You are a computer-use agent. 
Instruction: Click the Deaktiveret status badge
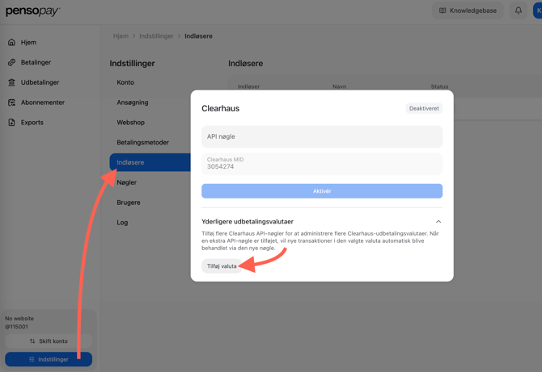coord(424,108)
